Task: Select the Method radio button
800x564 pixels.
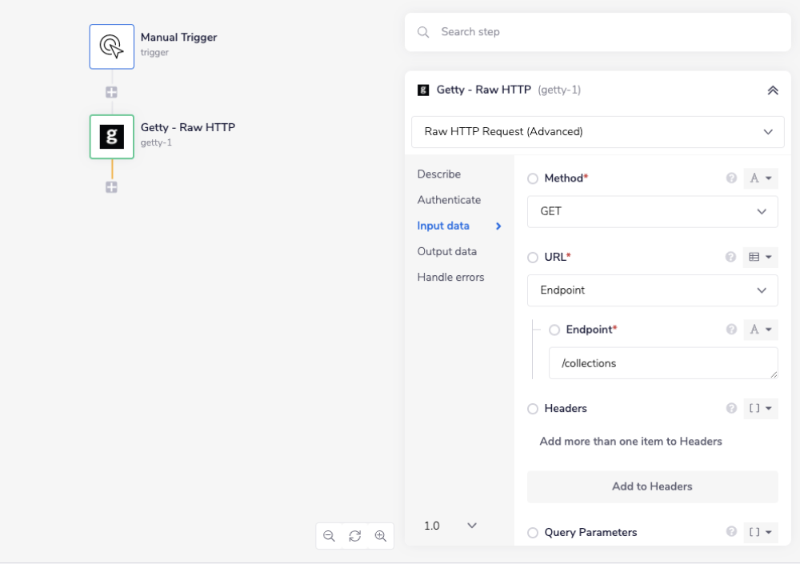Action: (x=533, y=179)
